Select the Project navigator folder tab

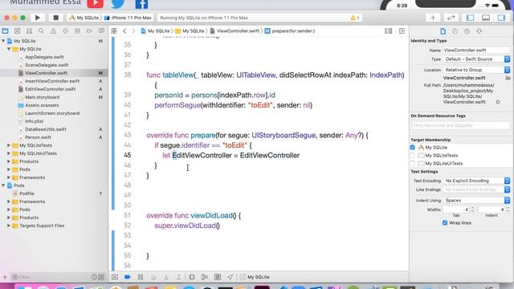click(6, 31)
